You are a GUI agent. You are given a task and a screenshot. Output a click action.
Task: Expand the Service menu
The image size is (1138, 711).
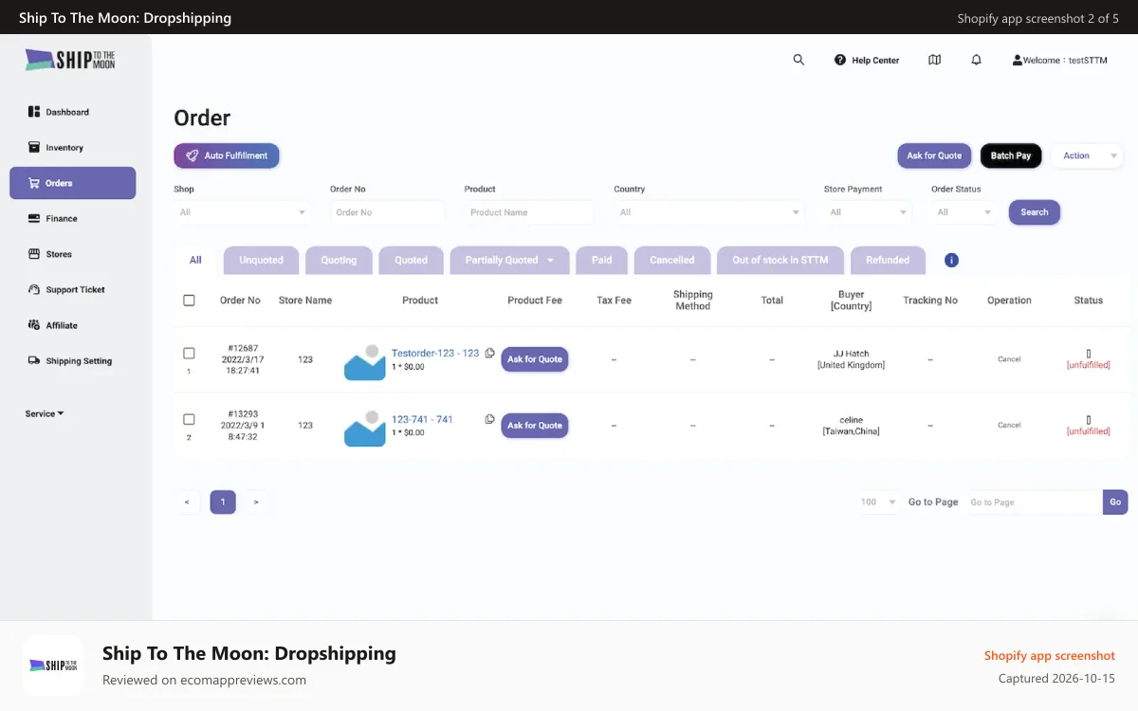pyautogui.click(x=45, y=413)
